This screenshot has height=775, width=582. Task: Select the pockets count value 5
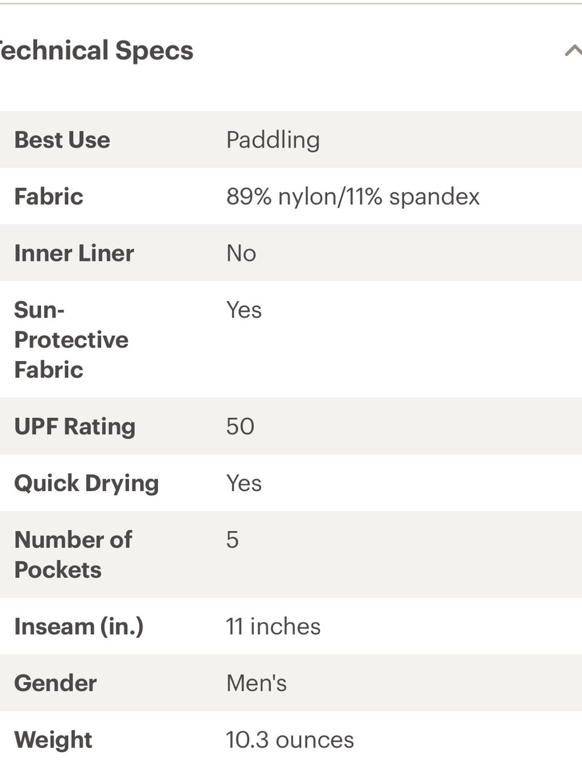click(x=232, y=540)
